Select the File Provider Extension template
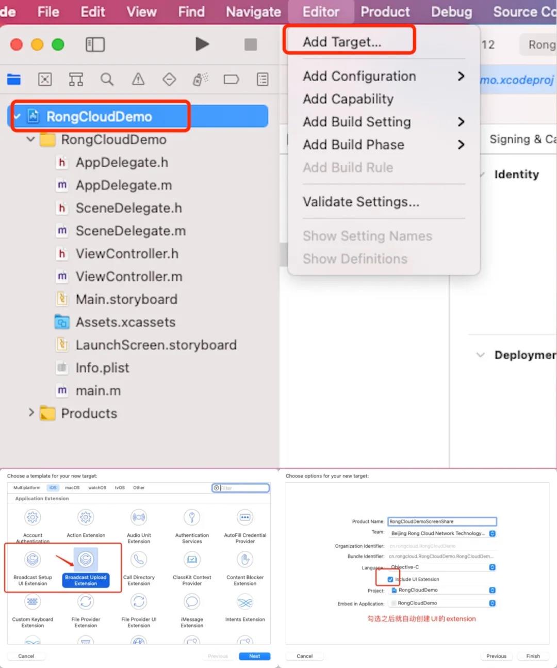 (x=86, y=610)
